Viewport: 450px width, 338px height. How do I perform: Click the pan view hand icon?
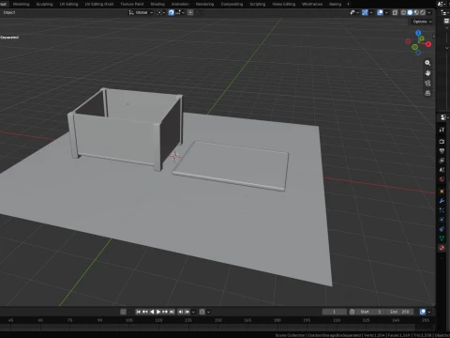427,73
